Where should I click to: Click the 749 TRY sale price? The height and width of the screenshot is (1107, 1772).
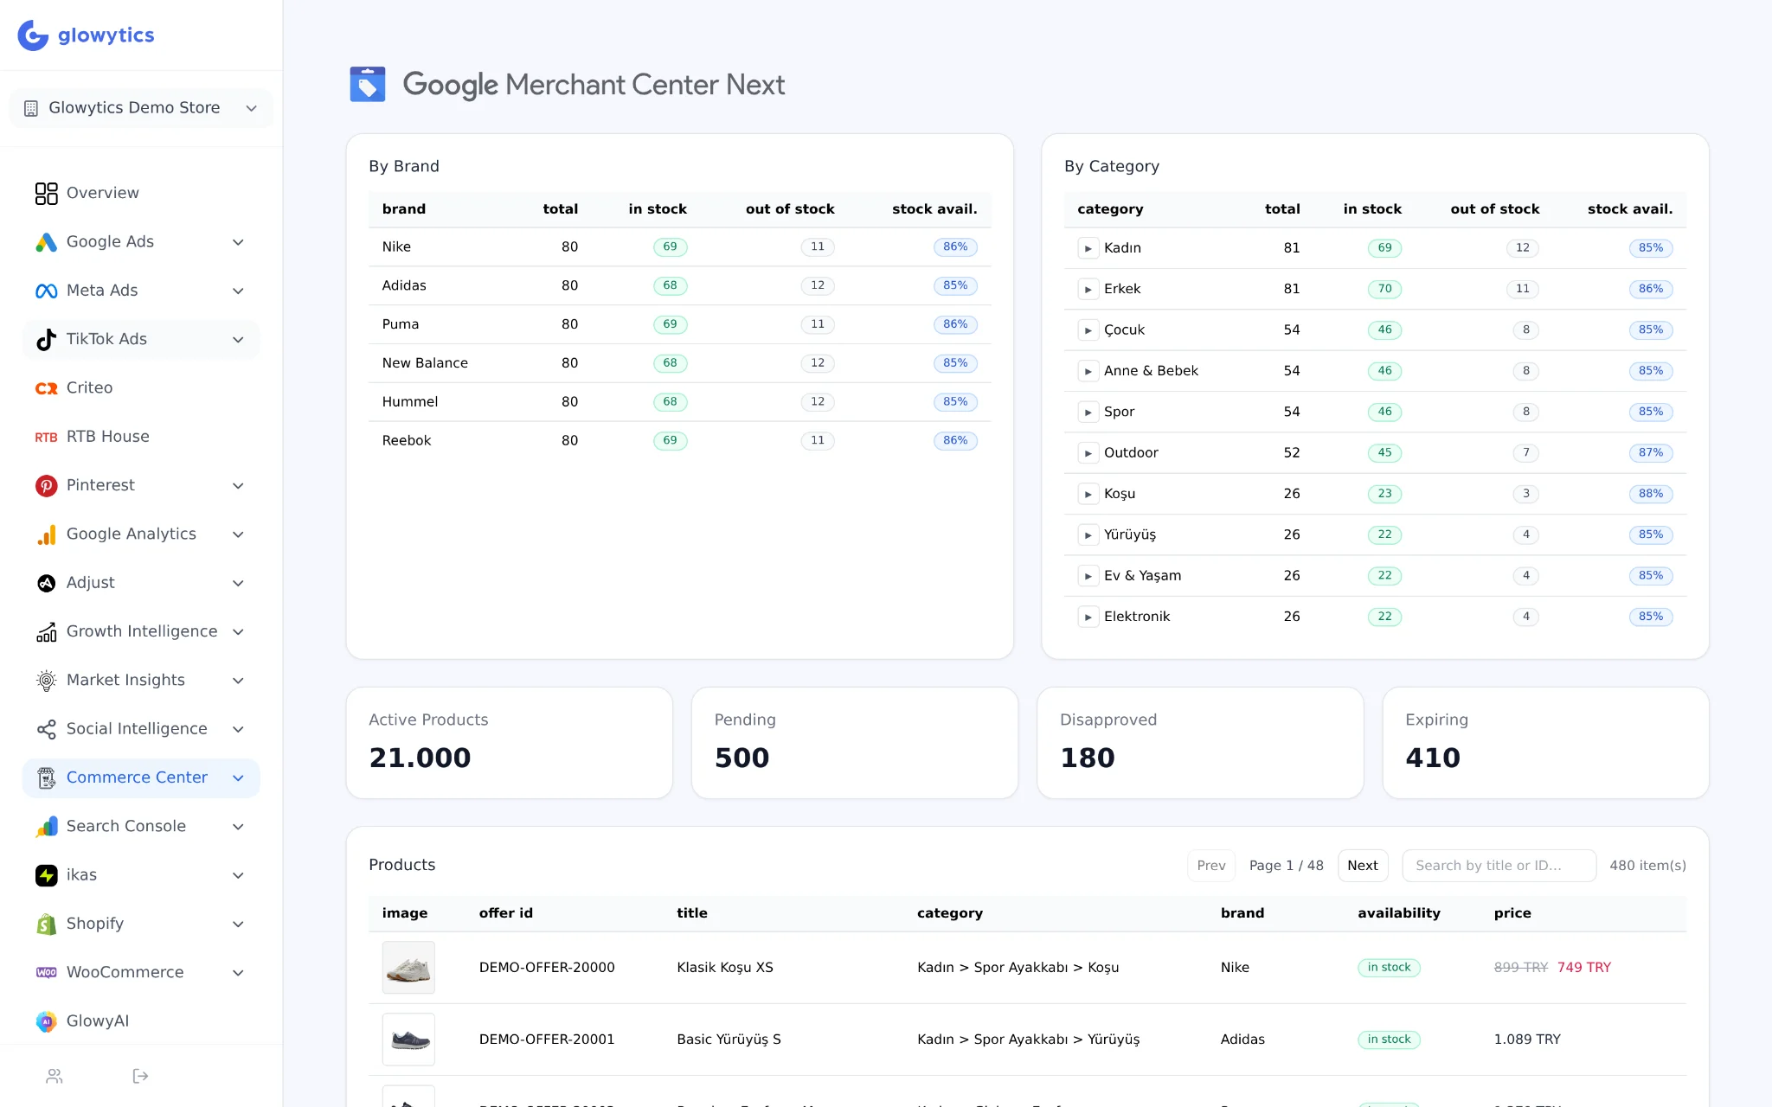1584,967
